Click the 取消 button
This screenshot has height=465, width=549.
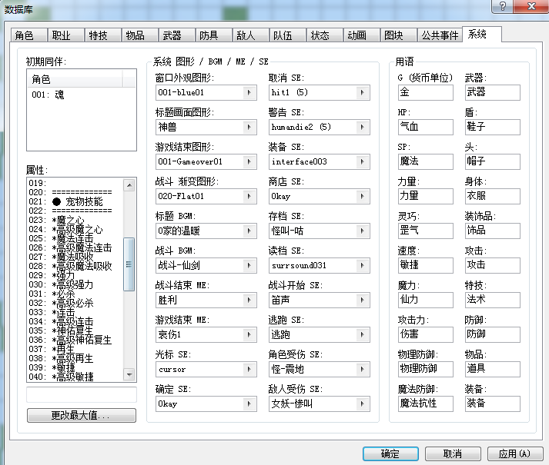453,453
